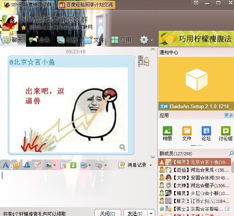Open the send button options dropdown
The height and width of the screenshot is (216, 234).
click(x=151, y=213)
